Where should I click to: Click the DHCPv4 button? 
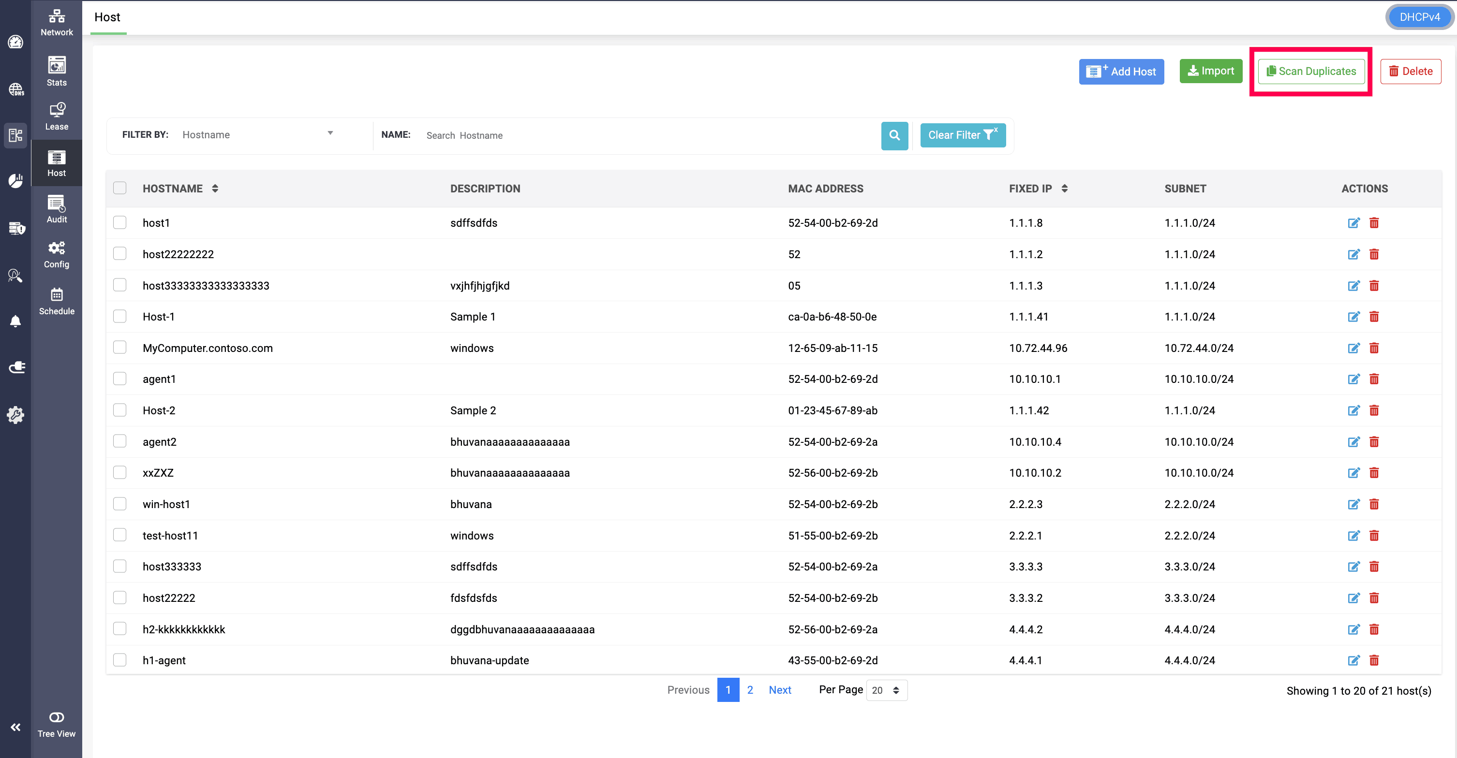click(1420, 17)
